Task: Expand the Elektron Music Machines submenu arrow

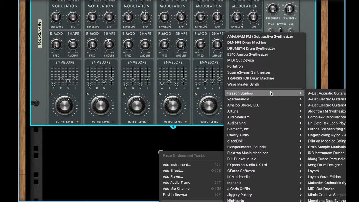Action: pos(300,153)
